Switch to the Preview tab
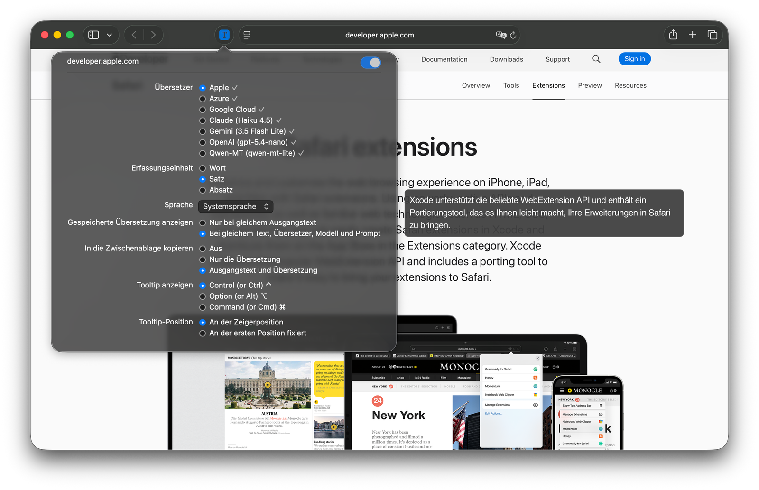 pyautogui.click(x=590, y=85)
